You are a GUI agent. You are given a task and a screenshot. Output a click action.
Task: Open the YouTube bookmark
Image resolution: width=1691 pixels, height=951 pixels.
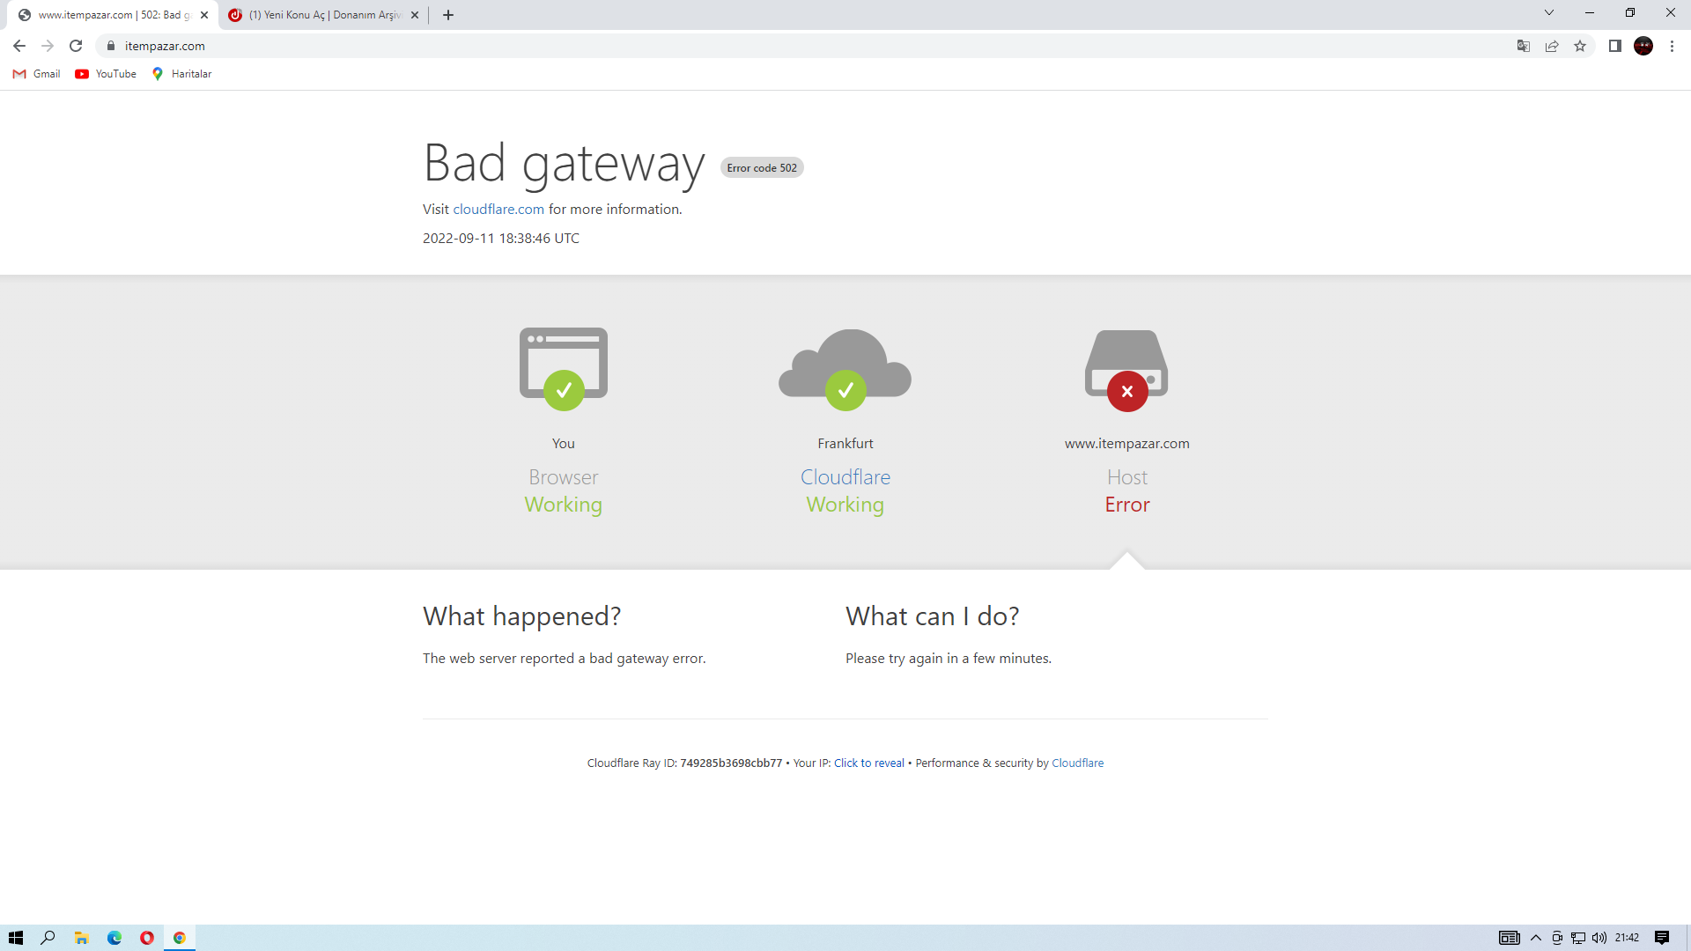tap(106, 74)
